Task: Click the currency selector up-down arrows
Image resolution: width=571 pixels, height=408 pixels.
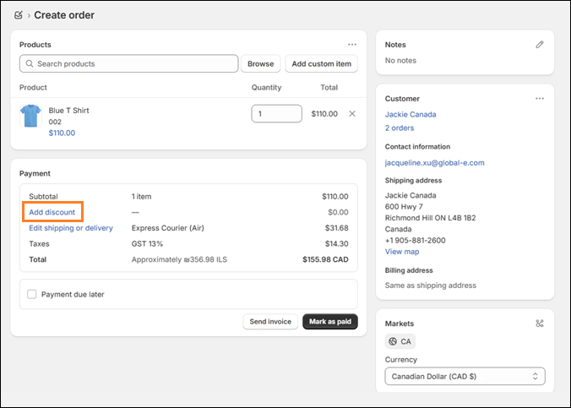Action: (x=535, y=376)
